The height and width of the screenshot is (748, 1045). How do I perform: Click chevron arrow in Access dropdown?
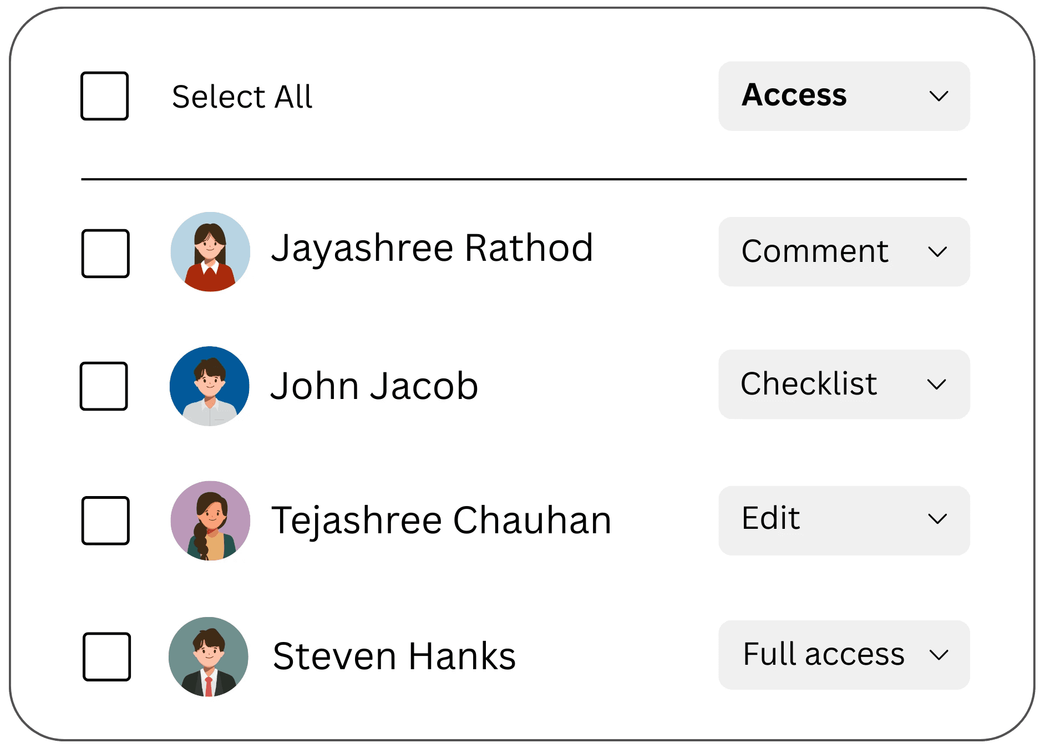coord(939,97)
